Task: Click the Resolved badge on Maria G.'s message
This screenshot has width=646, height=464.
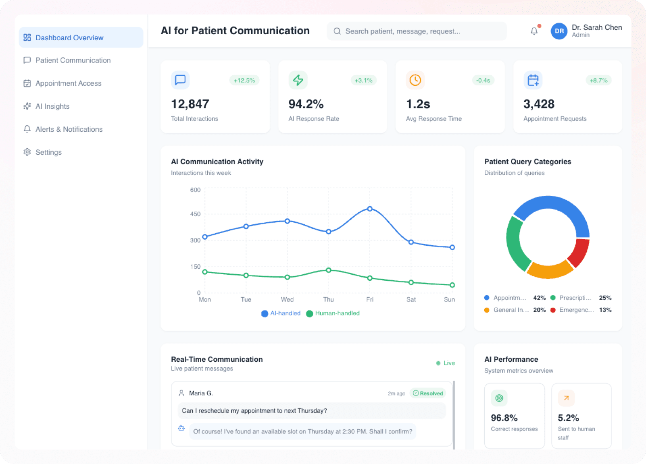Action: (x=427, y=393)
